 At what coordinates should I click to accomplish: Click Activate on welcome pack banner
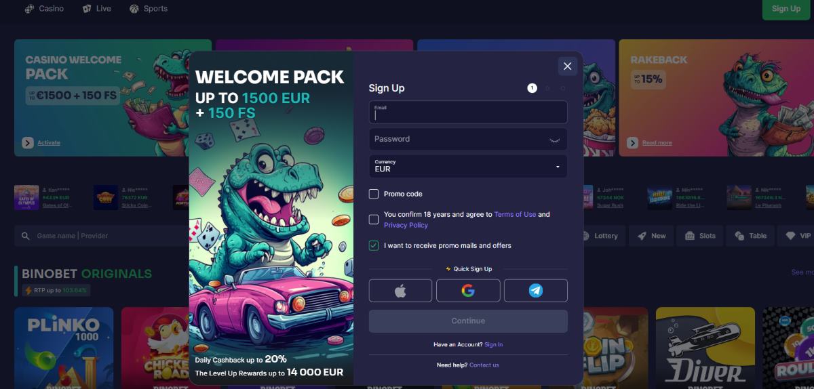(49, 142)
